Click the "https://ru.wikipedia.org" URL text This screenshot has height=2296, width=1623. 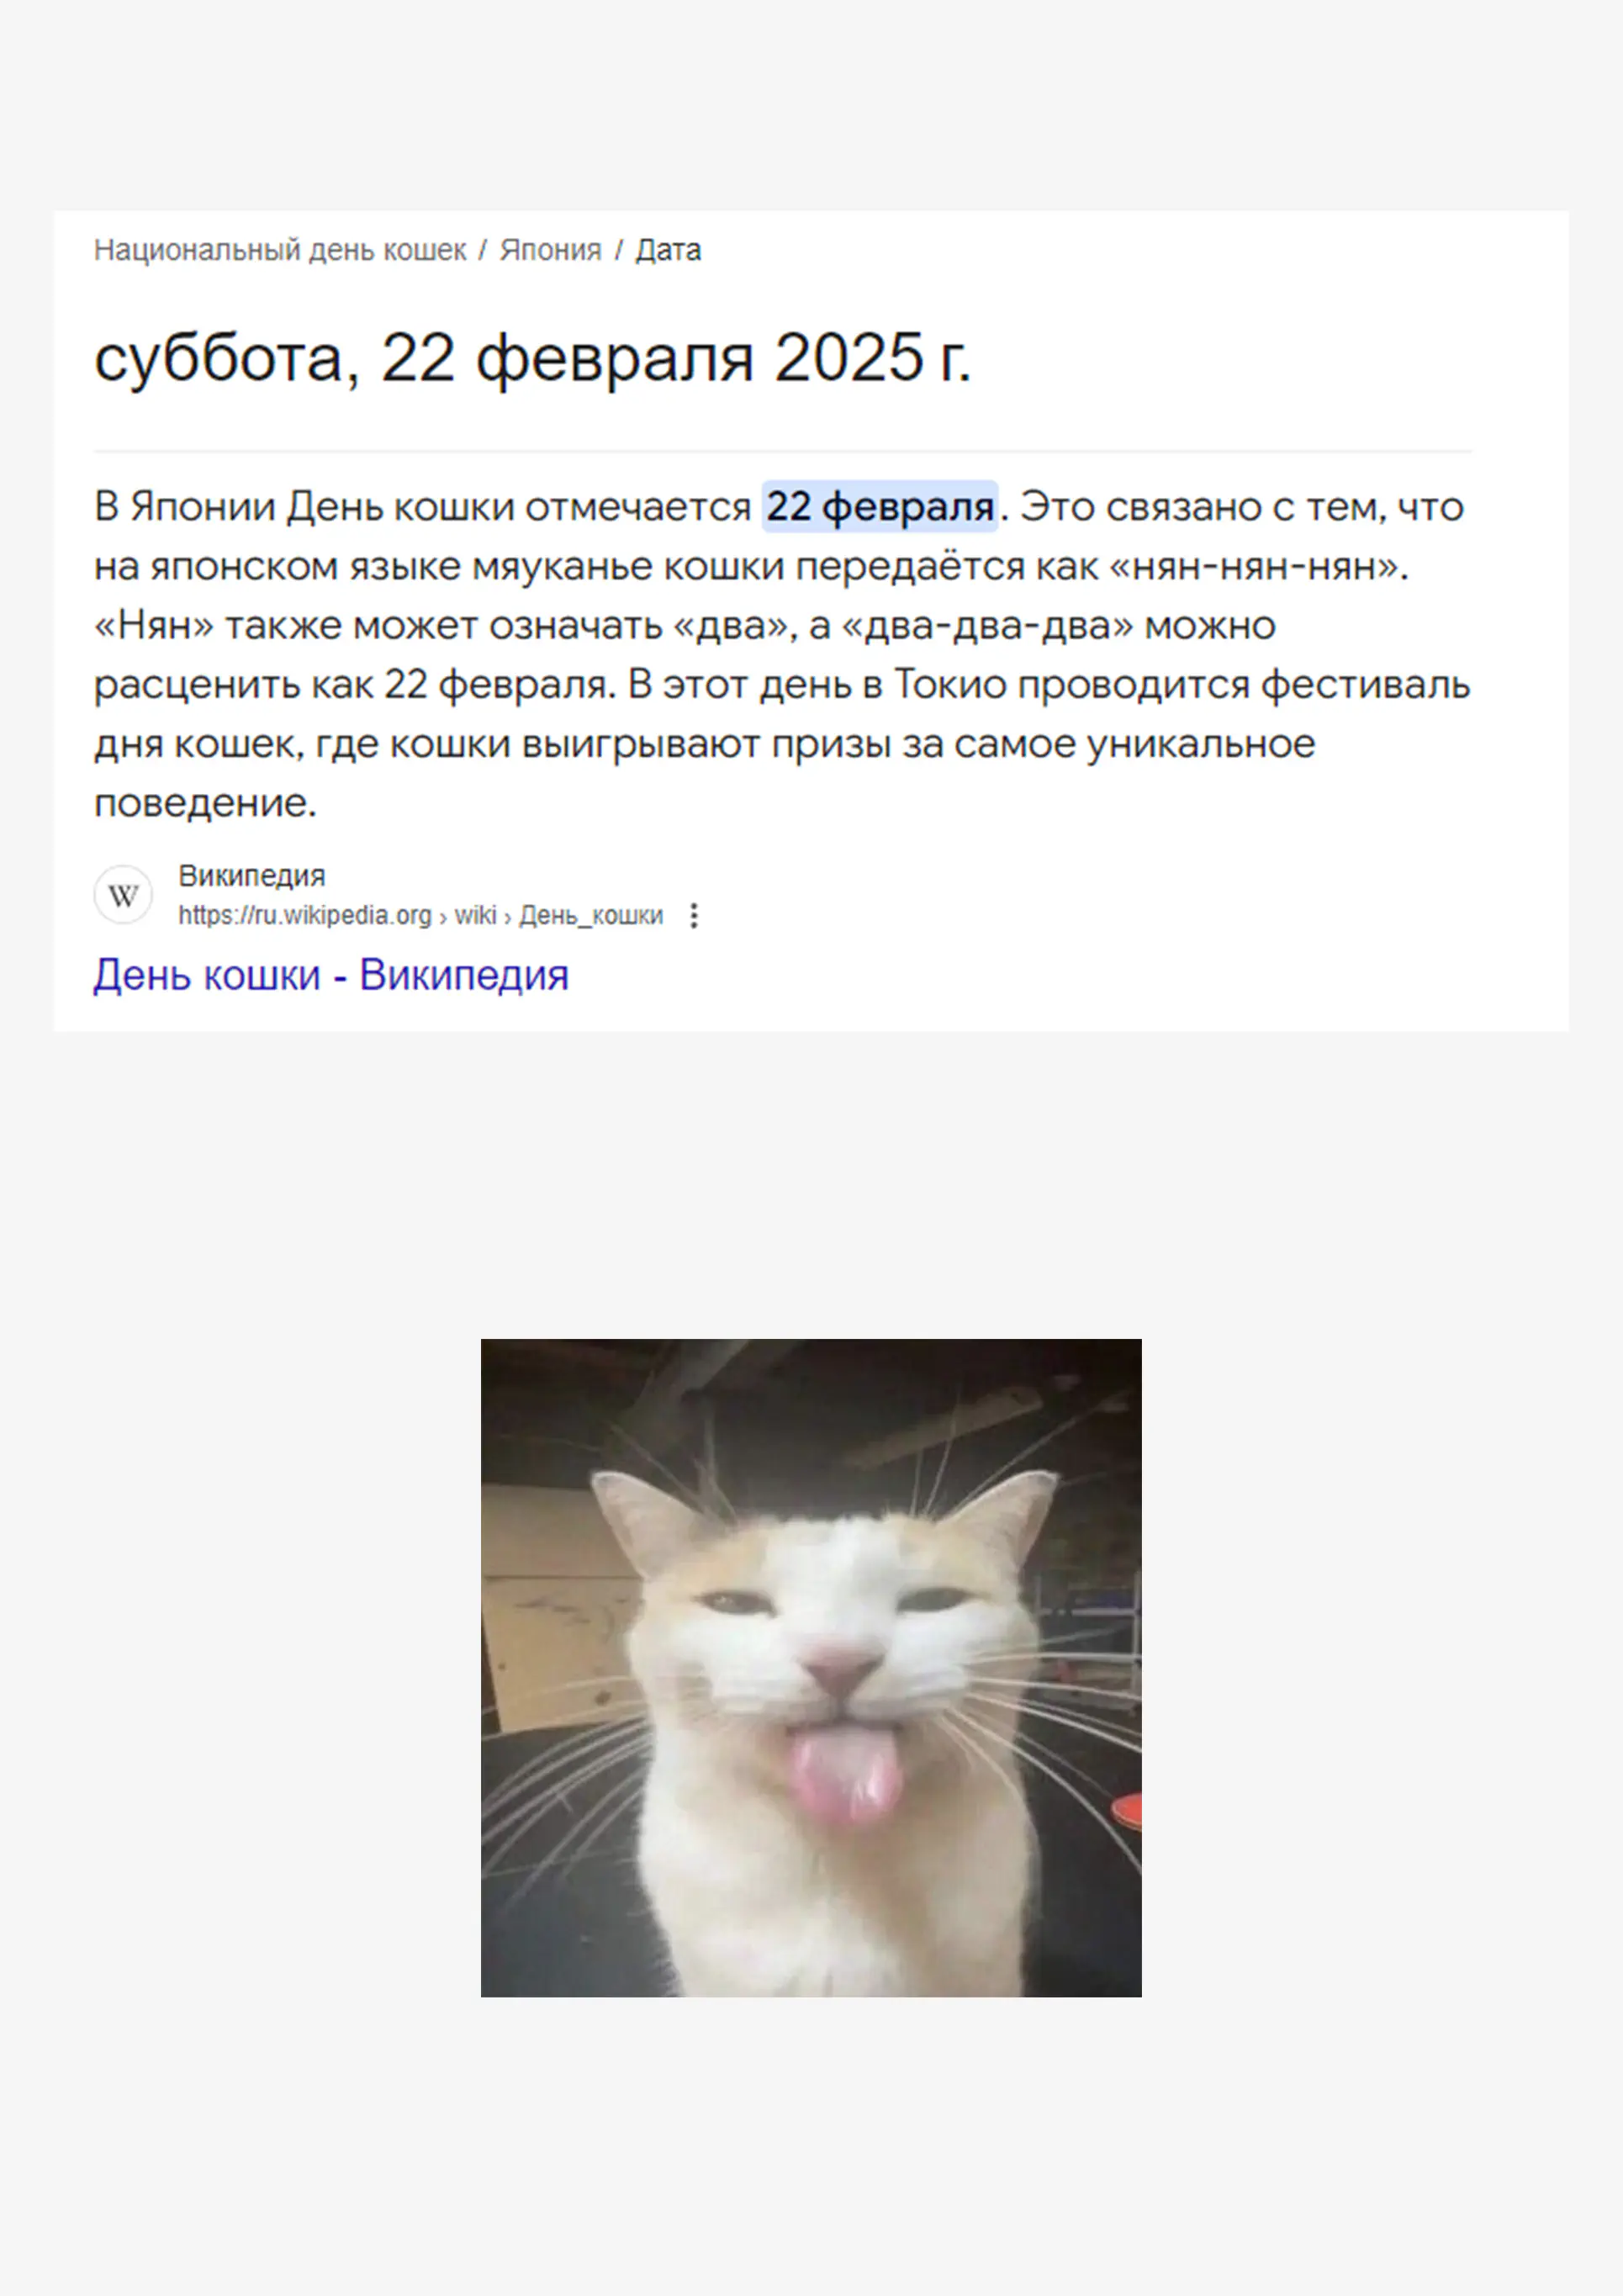(x=305, y=916)
